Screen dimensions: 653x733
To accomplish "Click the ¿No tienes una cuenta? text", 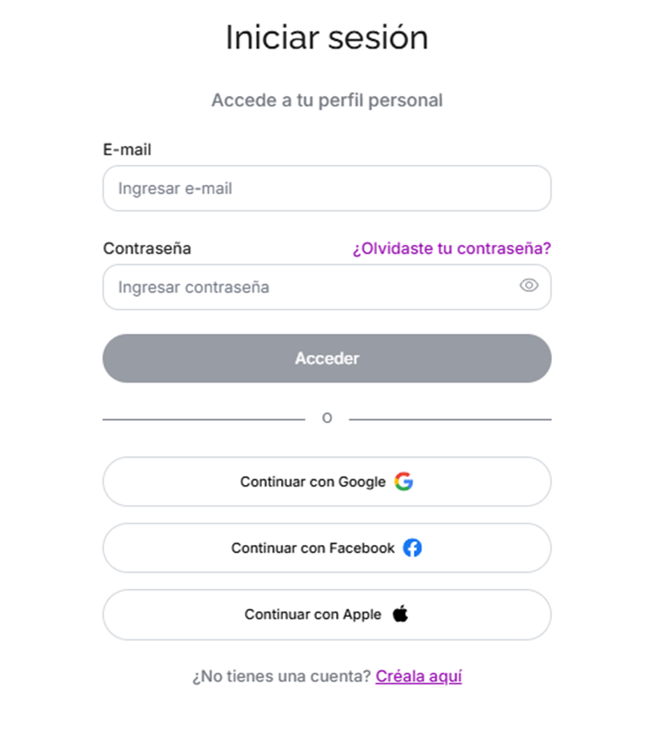I will (282, 676).
